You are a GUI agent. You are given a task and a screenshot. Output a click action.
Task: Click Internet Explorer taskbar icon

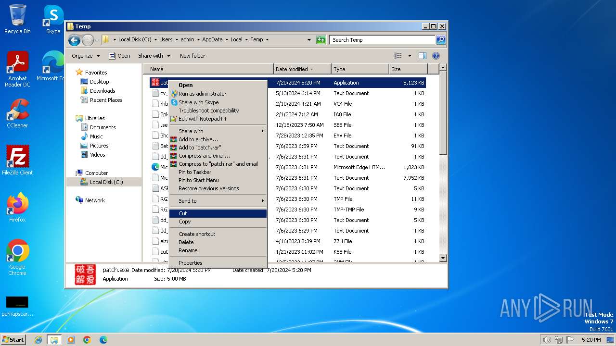(38, 340)
